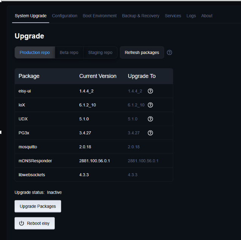
Task: Click the Upgrade Packages button
Action: pos(38,206)
